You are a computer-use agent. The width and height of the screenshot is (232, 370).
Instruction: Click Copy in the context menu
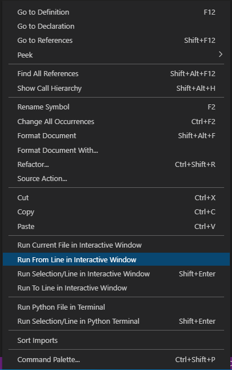coord(116,212)
